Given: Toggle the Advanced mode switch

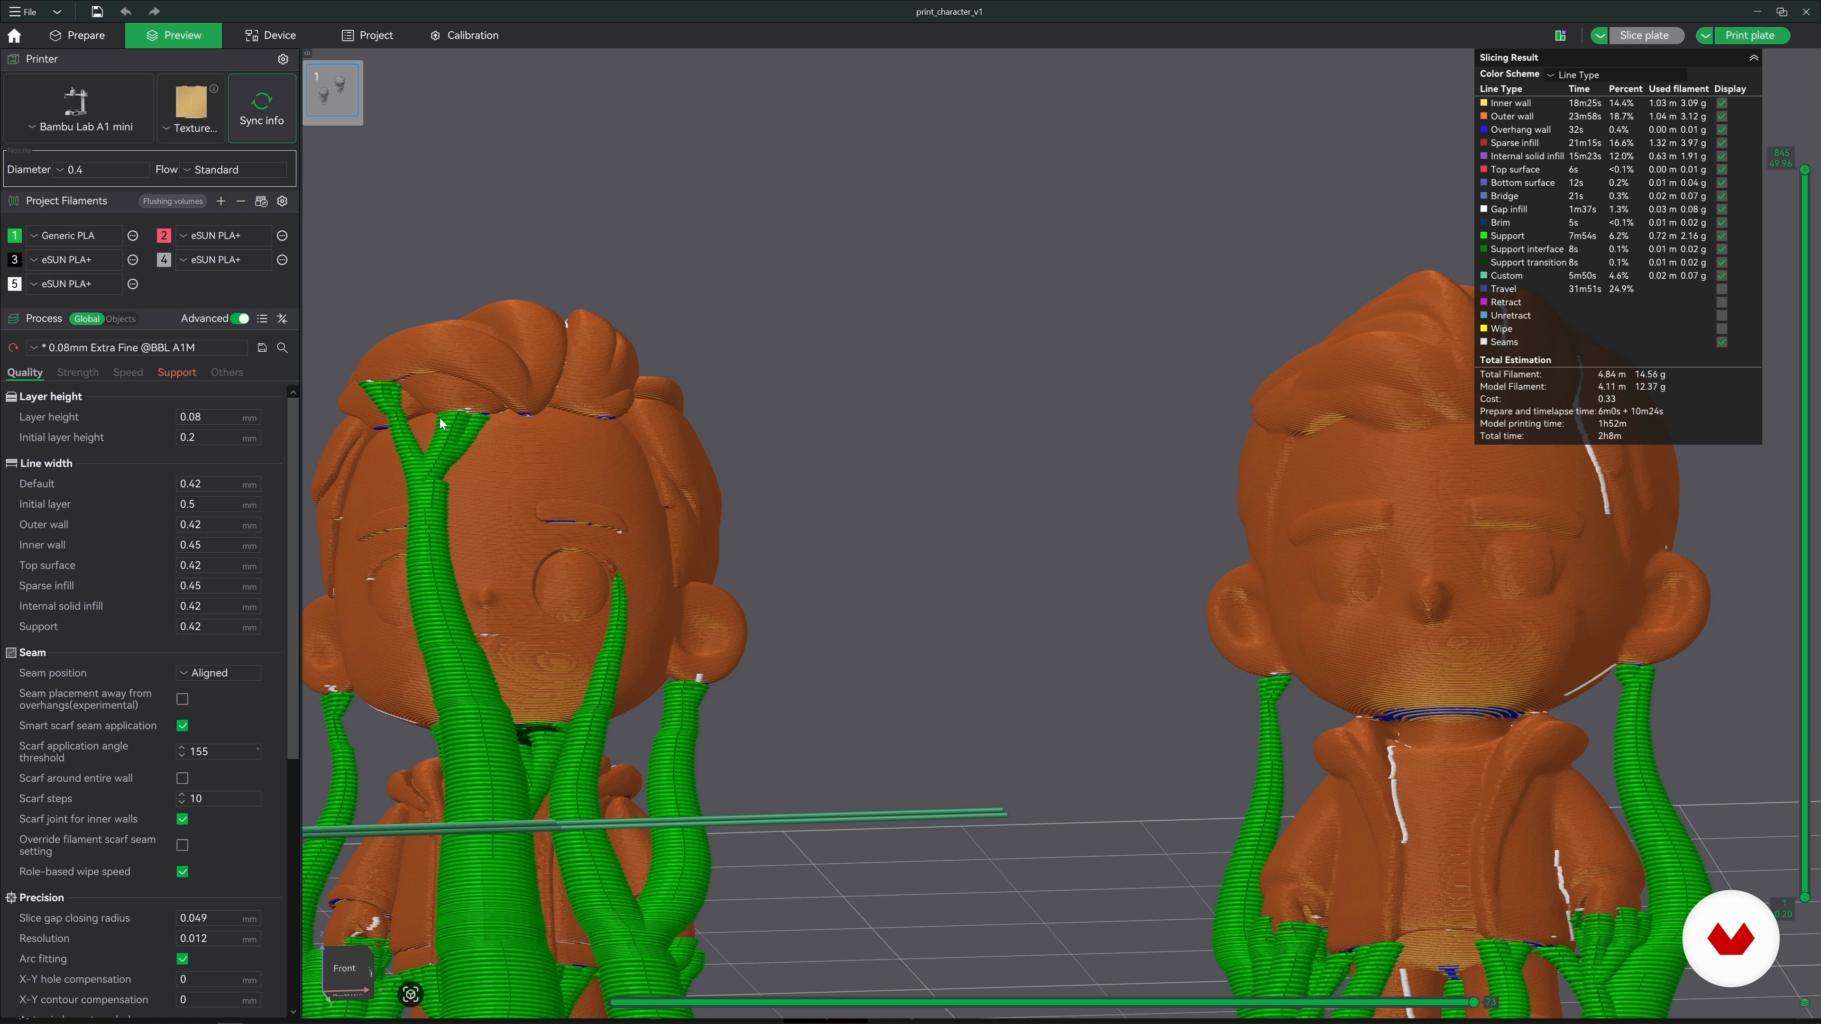Looking at the screenshot, I should tap(239, 319).
